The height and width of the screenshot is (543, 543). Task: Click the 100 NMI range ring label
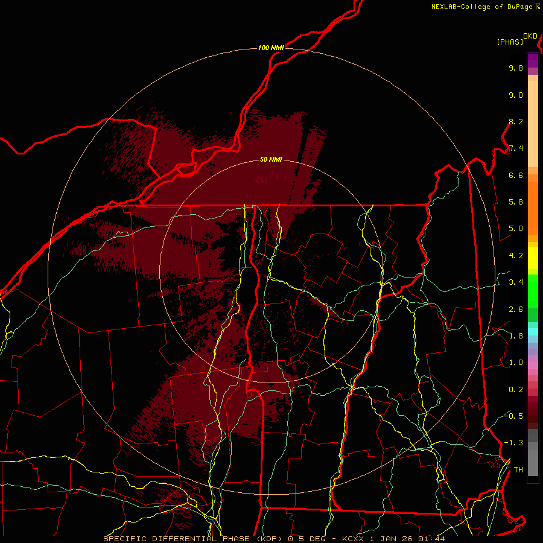271,48
